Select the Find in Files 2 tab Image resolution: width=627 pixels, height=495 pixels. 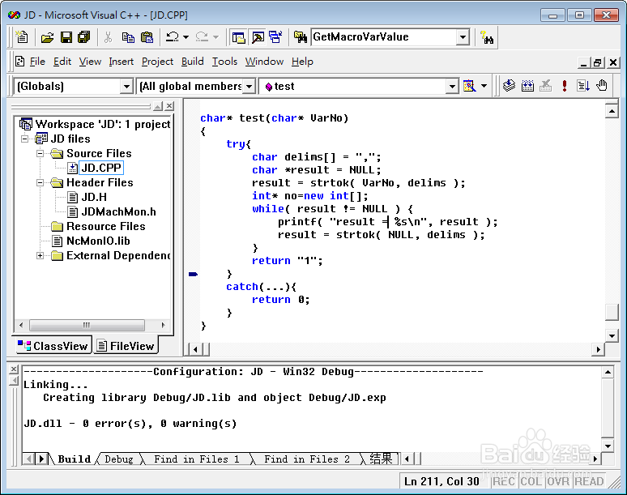tap(307, 459)
